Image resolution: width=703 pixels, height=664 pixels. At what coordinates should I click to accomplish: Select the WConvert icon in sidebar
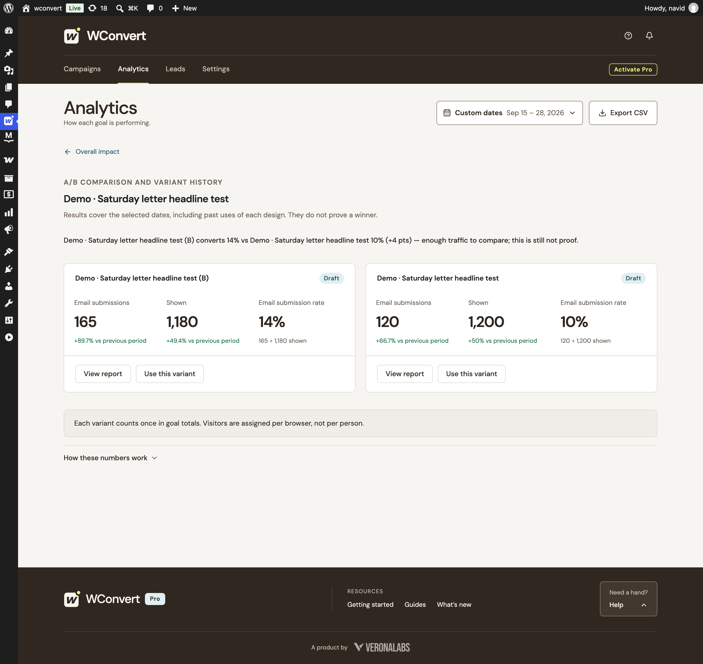point(9,121)
